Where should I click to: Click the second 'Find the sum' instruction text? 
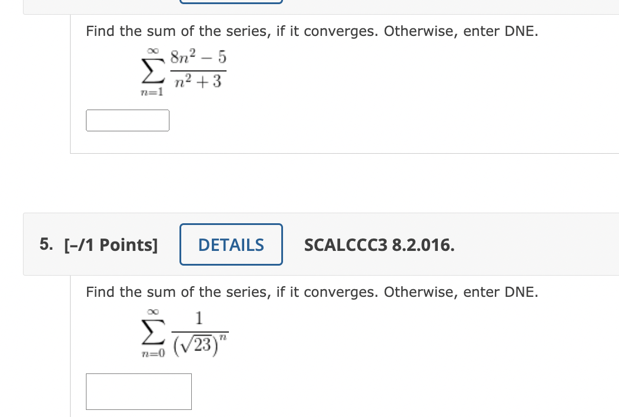point(312,292)
